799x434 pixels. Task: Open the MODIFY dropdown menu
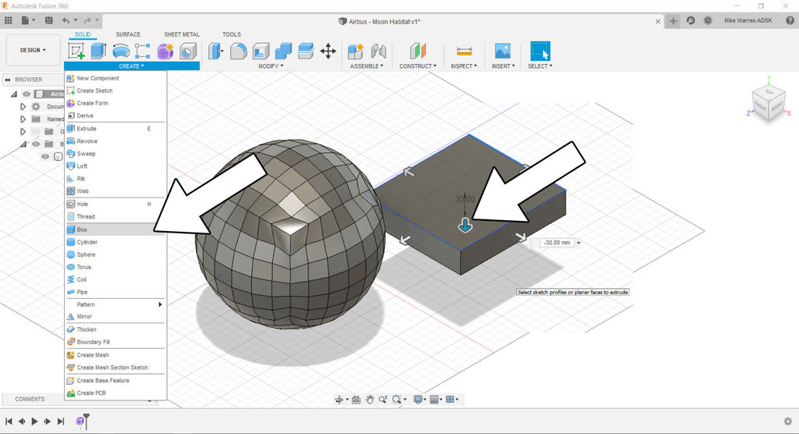point(270,66)
